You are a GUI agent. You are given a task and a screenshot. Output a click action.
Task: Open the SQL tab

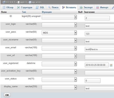(x=40, y=7)
